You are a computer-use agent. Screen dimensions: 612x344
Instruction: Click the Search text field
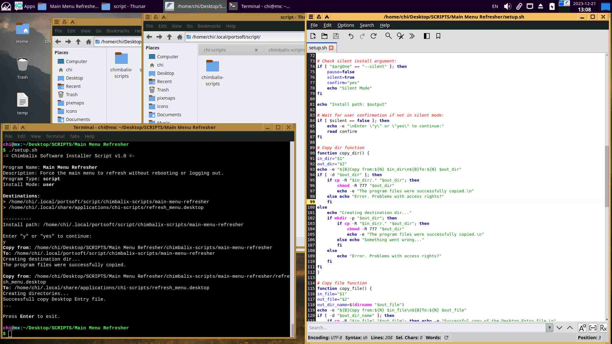pos(426,328)
